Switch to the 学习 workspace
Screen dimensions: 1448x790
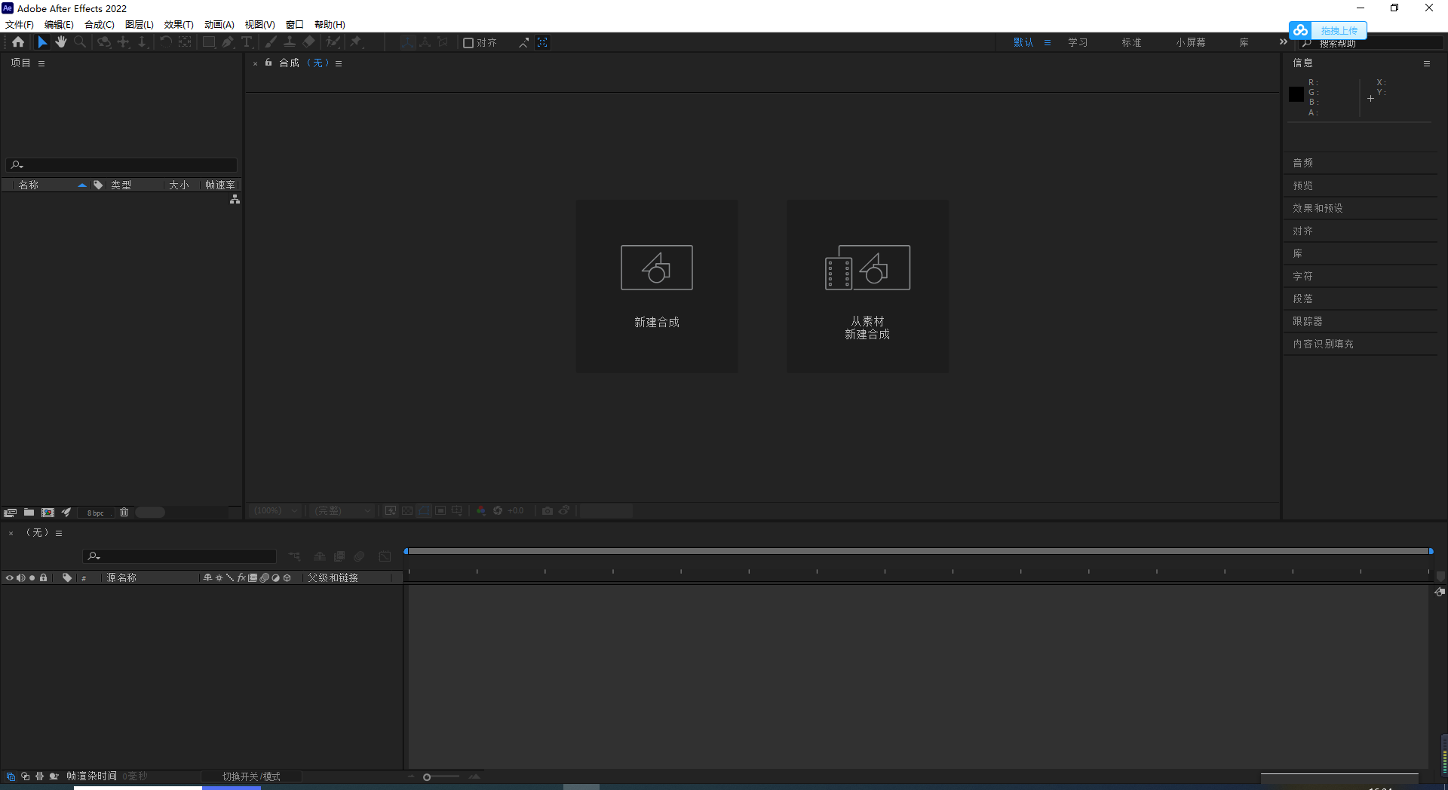click(1078, 43)
